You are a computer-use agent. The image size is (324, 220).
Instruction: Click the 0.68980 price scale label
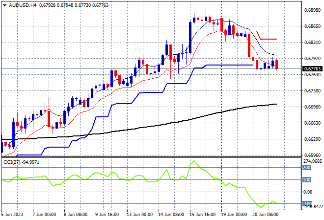pos(312,10)
